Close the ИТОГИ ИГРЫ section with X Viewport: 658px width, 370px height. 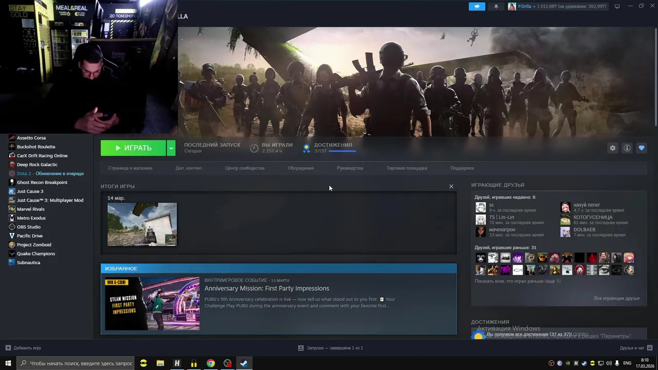click(x=451, y=187)
